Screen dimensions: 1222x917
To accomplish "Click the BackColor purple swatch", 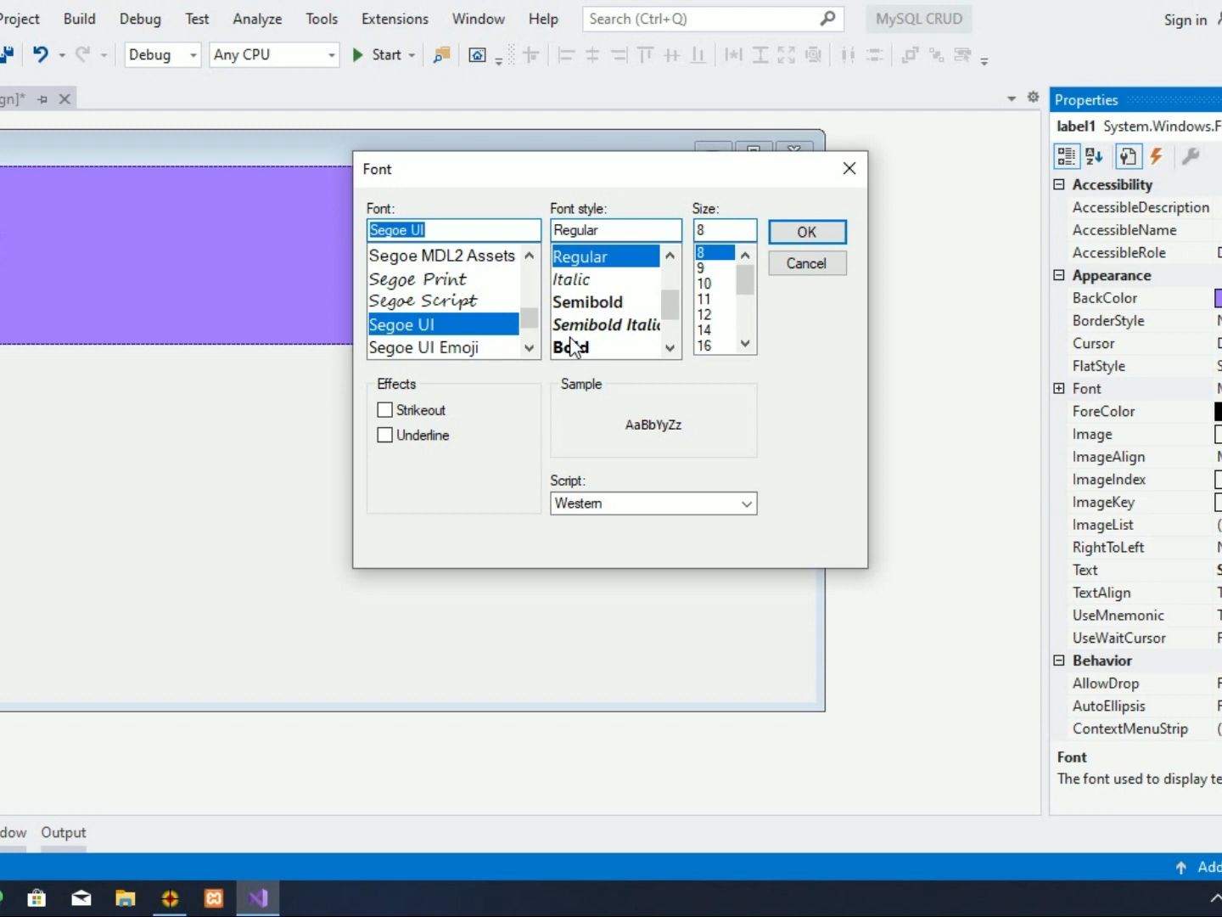I will point(1219,298).
